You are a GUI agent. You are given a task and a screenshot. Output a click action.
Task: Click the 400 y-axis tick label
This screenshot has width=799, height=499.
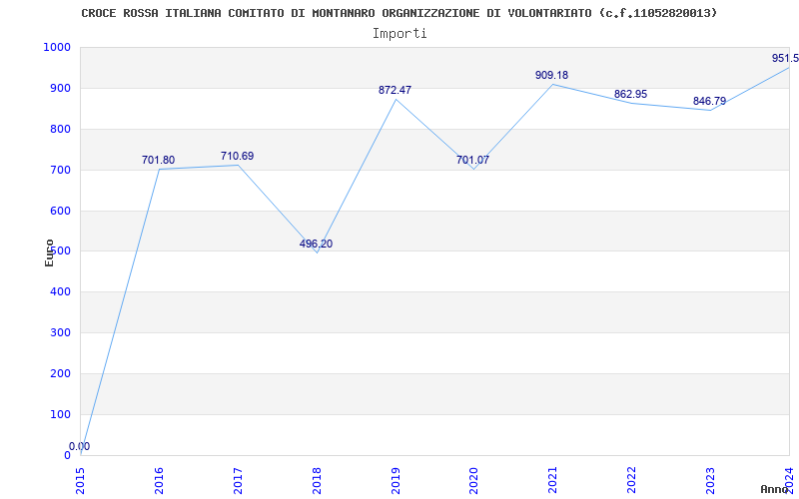click(x=60, y=291)
